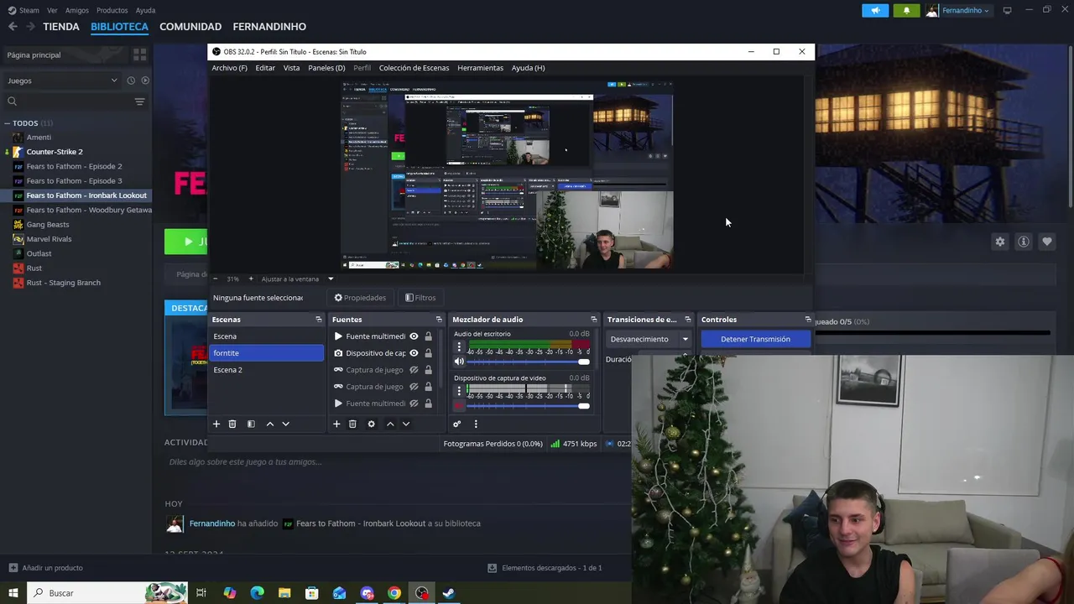
Task: Open game settings gear on Steam page
Action: click(x=1000, y=242)
